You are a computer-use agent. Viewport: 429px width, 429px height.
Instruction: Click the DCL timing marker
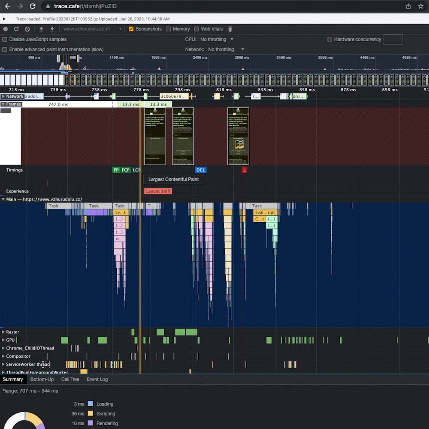[200, 170]
